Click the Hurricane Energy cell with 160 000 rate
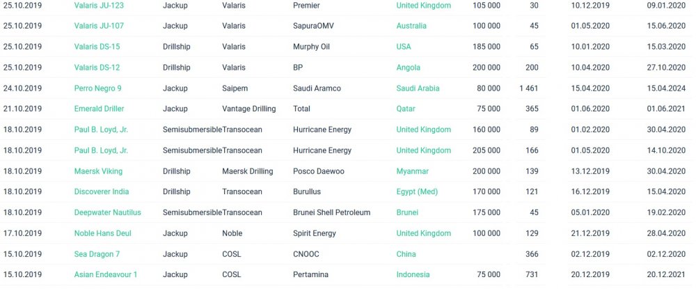This screenshot has height=289, width=696. 322,130
